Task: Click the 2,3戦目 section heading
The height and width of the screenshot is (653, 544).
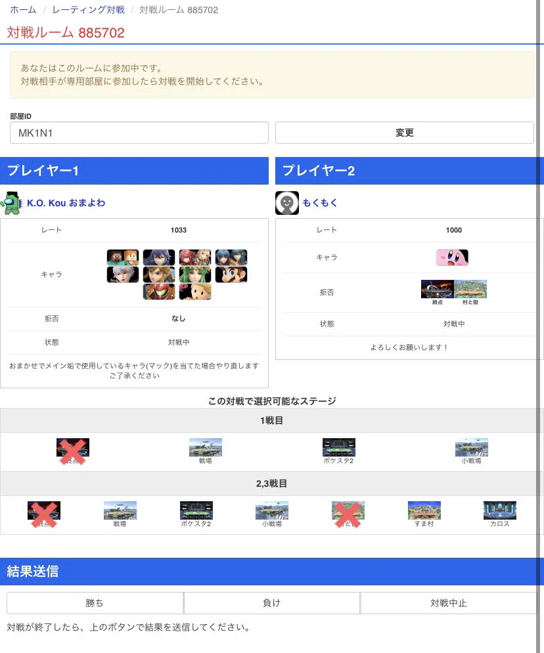Action: [271, 484]
